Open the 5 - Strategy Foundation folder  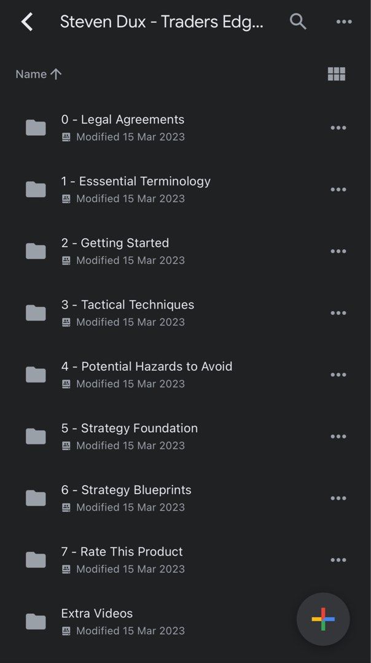pyautogui.click(x=129, y=428)
